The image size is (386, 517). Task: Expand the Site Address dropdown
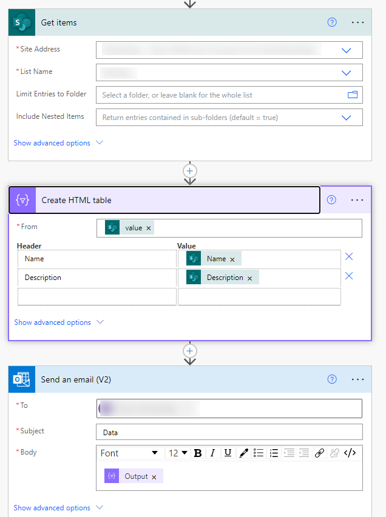[x=346, y=50]
